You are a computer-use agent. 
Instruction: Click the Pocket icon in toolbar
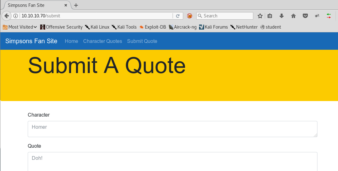tap(305, 16)
